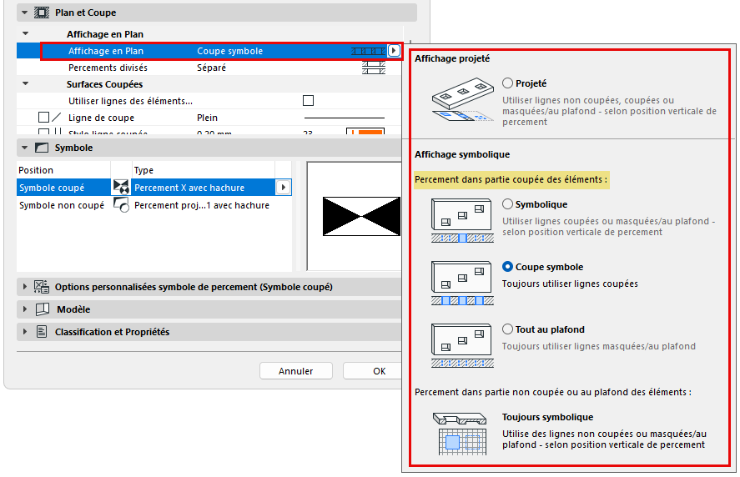
Task: Open the Affichage en Plan arrow popup
Action: pyautogui.click(x=394, y=51)
